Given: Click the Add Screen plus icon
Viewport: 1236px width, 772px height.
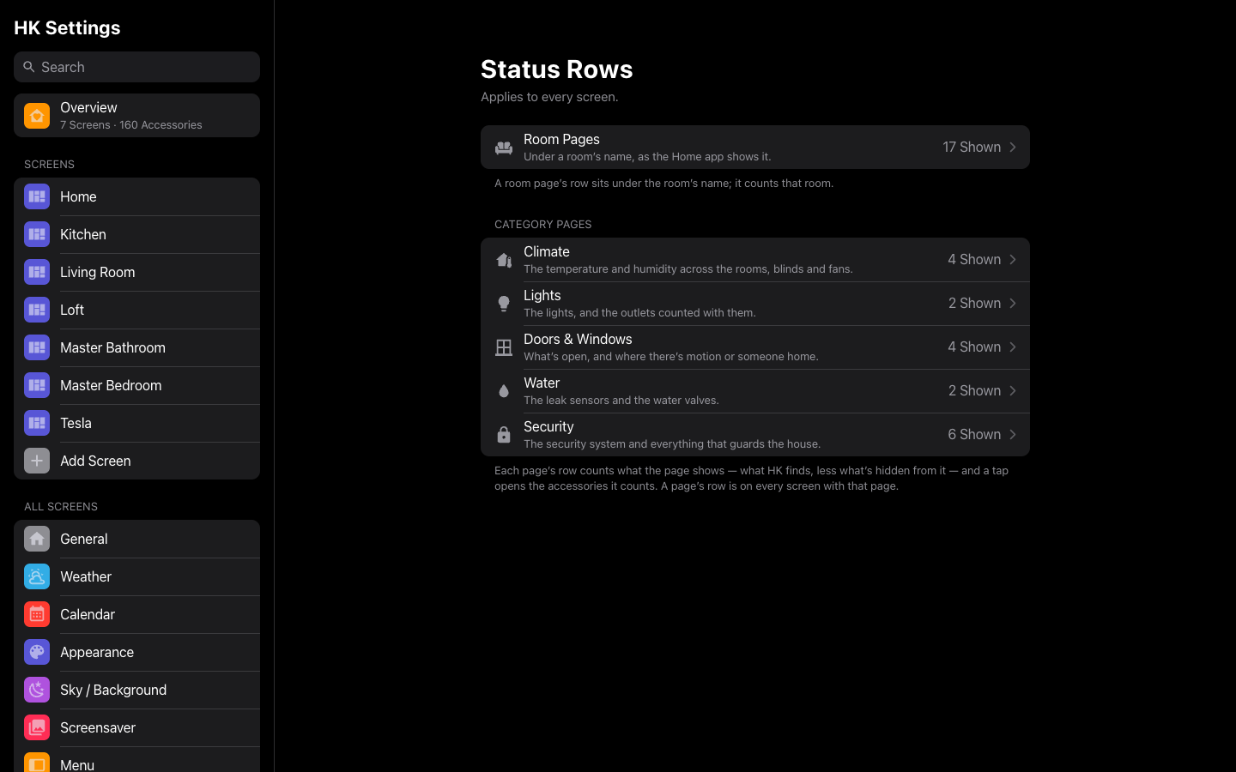Looking at the screenshot, I should pyautogui.click(x=37, y=461).
